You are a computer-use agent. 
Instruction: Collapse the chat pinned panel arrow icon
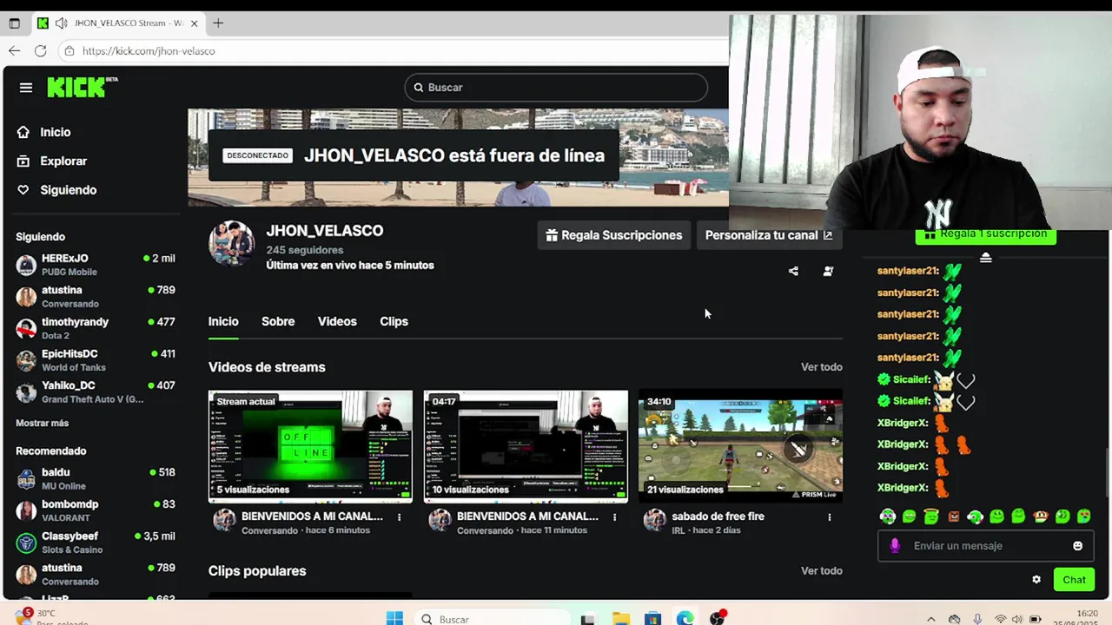(985, 258)
